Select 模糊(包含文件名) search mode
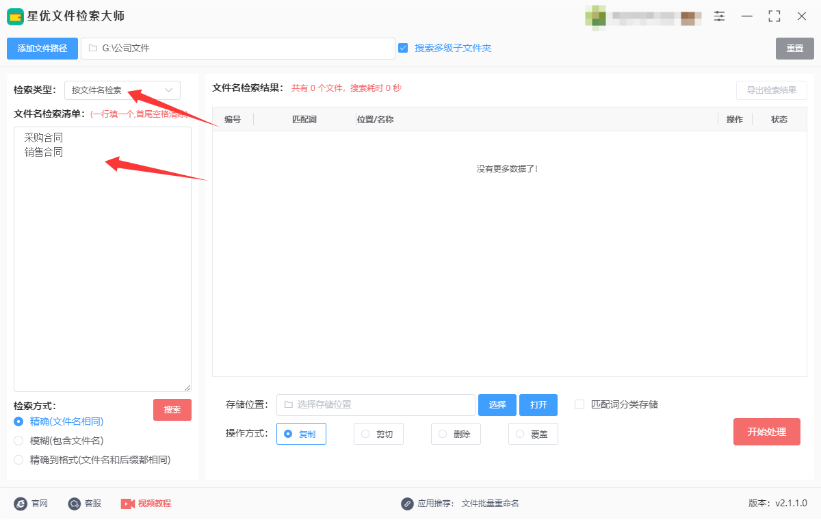Screen dimensions: 821x520 [x=18, y=441]
